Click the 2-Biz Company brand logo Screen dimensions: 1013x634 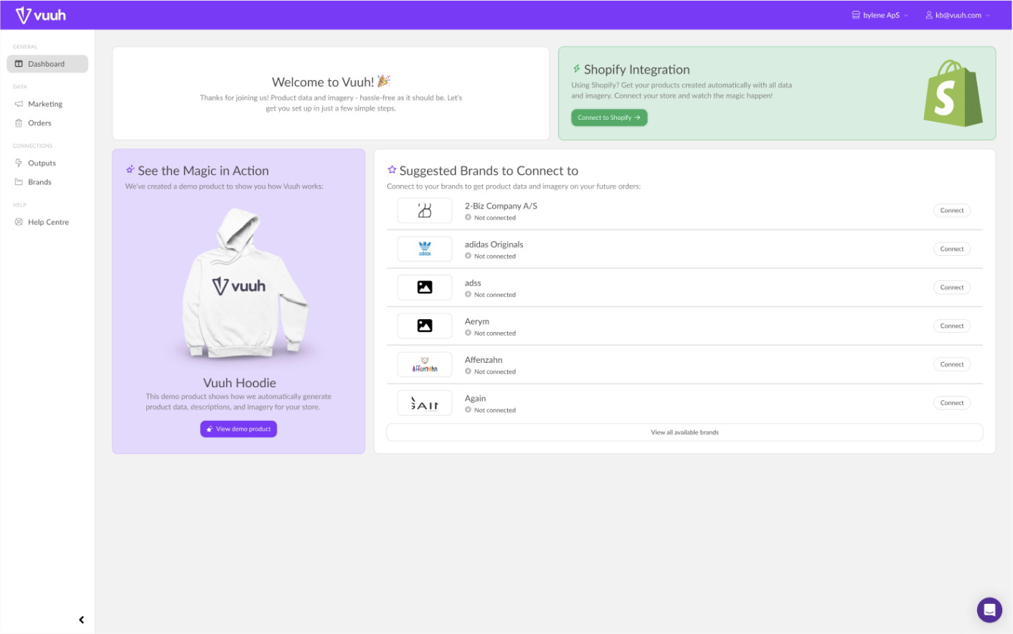(x=425, y=211)
